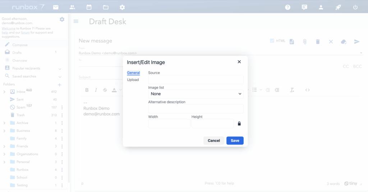Viewport: 368px width, 192px height.
Task: Add new folder with plus icon
Action: [x=60, y=85]
